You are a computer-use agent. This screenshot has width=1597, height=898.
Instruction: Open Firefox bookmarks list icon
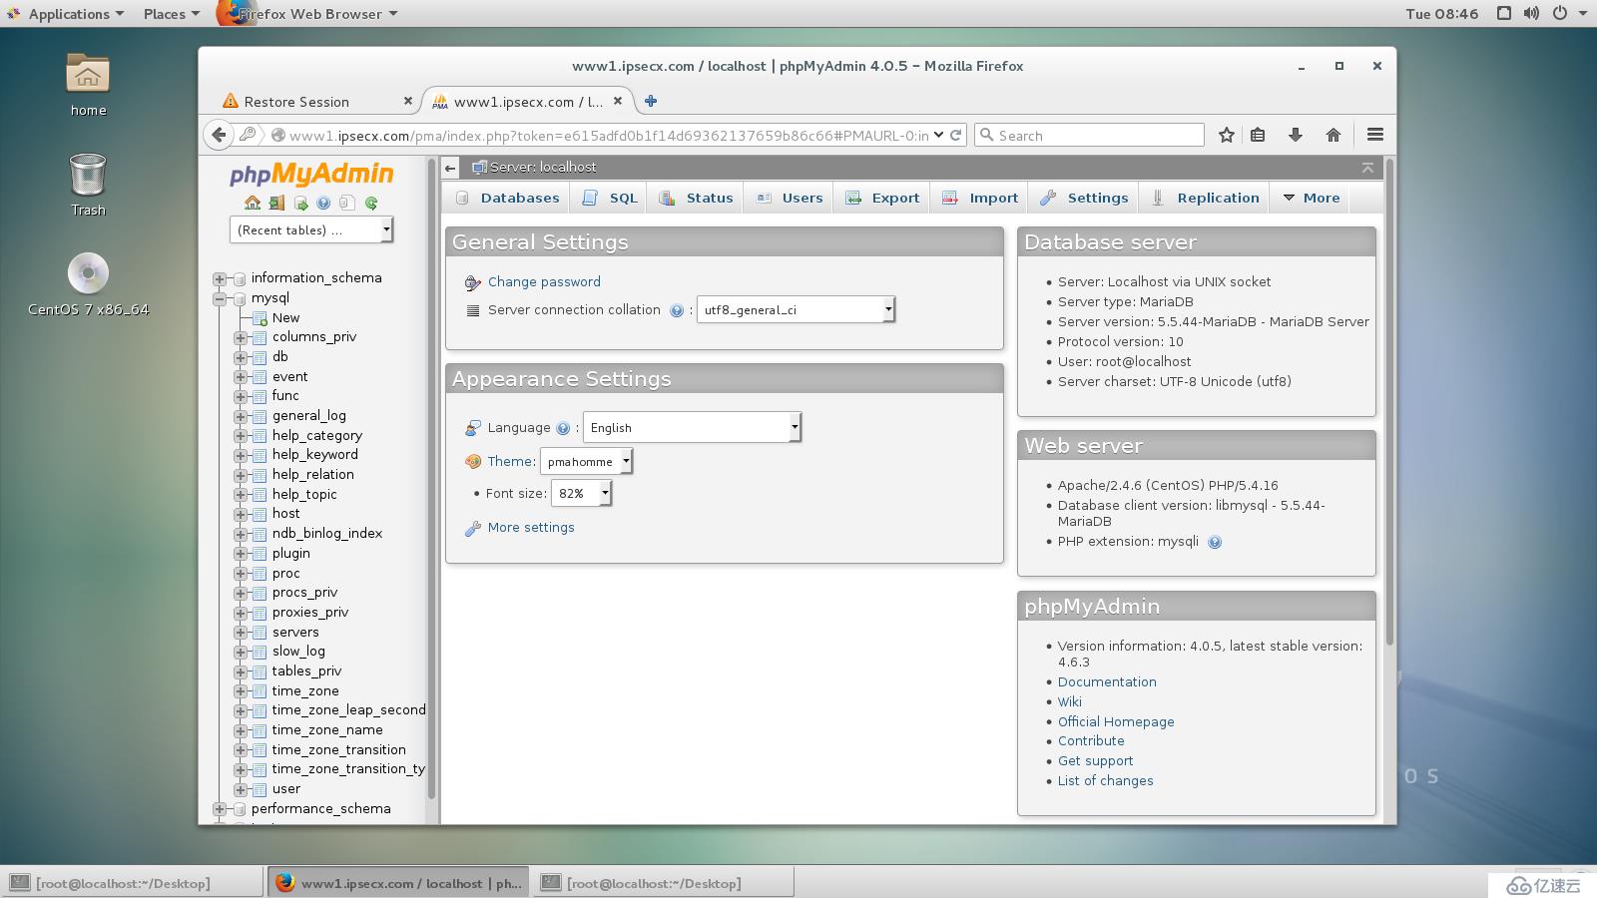pos(1258,135)
